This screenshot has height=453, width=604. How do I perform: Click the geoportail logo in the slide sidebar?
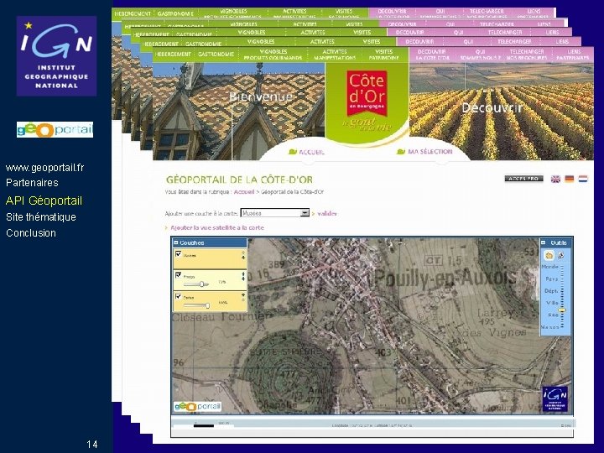click(55, 129)
